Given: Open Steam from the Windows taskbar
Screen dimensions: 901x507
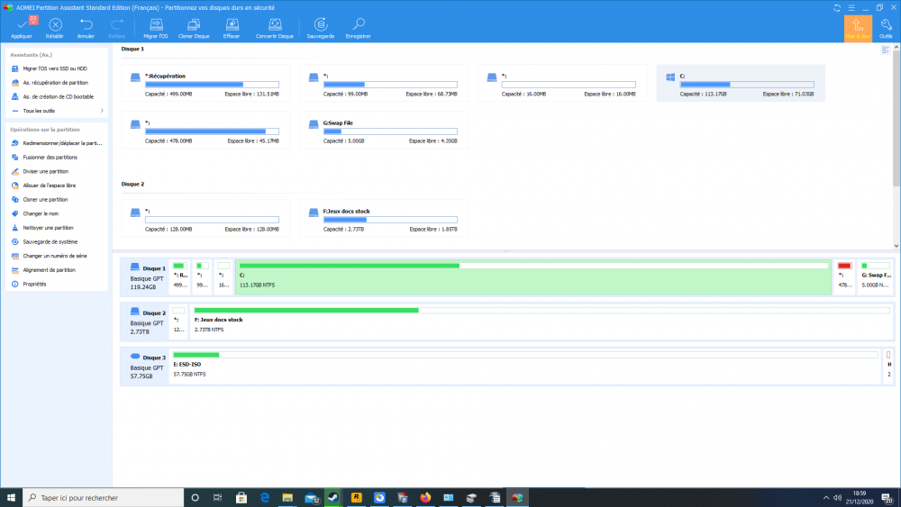Looking at the screenshot, I should coord(333,497).
